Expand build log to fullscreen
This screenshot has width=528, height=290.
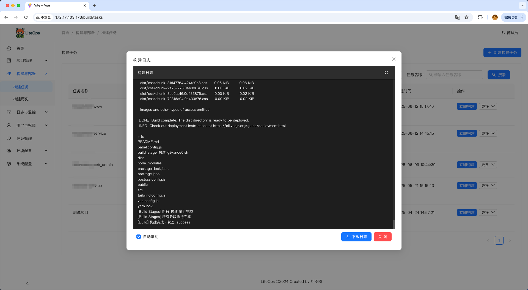pos(386,73)
